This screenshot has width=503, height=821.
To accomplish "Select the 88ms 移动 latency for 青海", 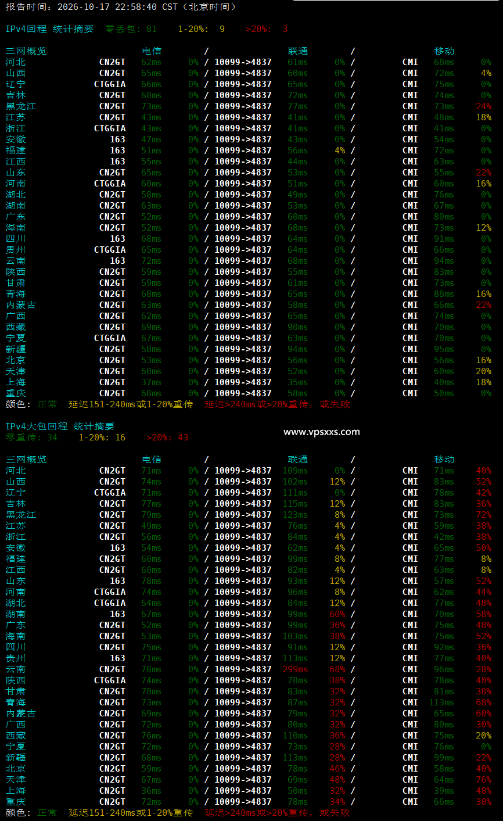I will click(x=444, y=294).
